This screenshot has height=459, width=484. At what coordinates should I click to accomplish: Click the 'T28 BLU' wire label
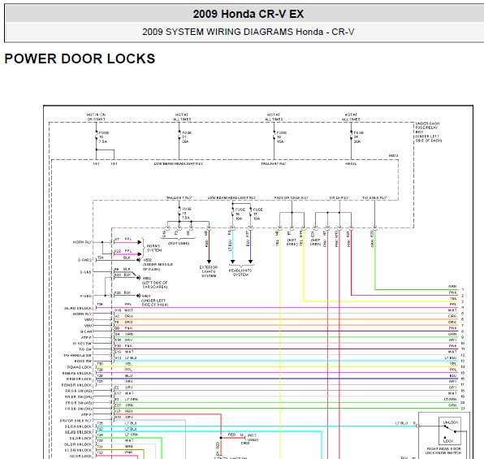tap(115, 375)
